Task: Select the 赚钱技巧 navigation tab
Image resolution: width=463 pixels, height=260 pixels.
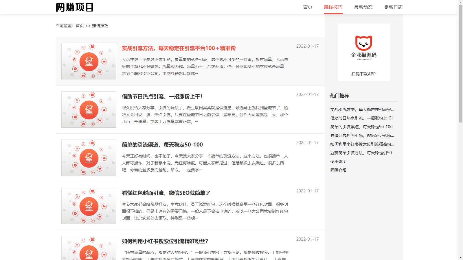Action: pos(333,7)
